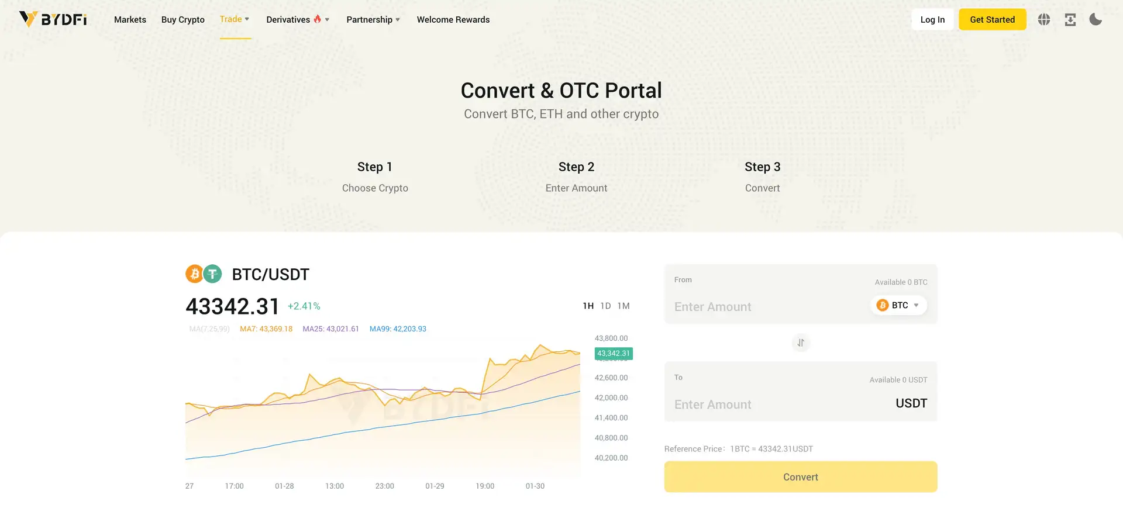Click the Bitcoin icon beside BTC/USDT

[x=194, y=274]
